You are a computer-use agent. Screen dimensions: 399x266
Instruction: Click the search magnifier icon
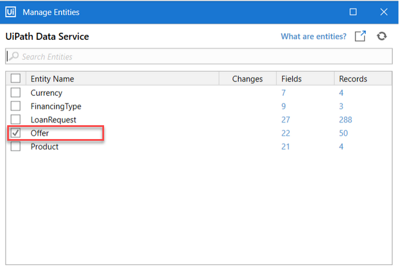(x=13, y=56)
